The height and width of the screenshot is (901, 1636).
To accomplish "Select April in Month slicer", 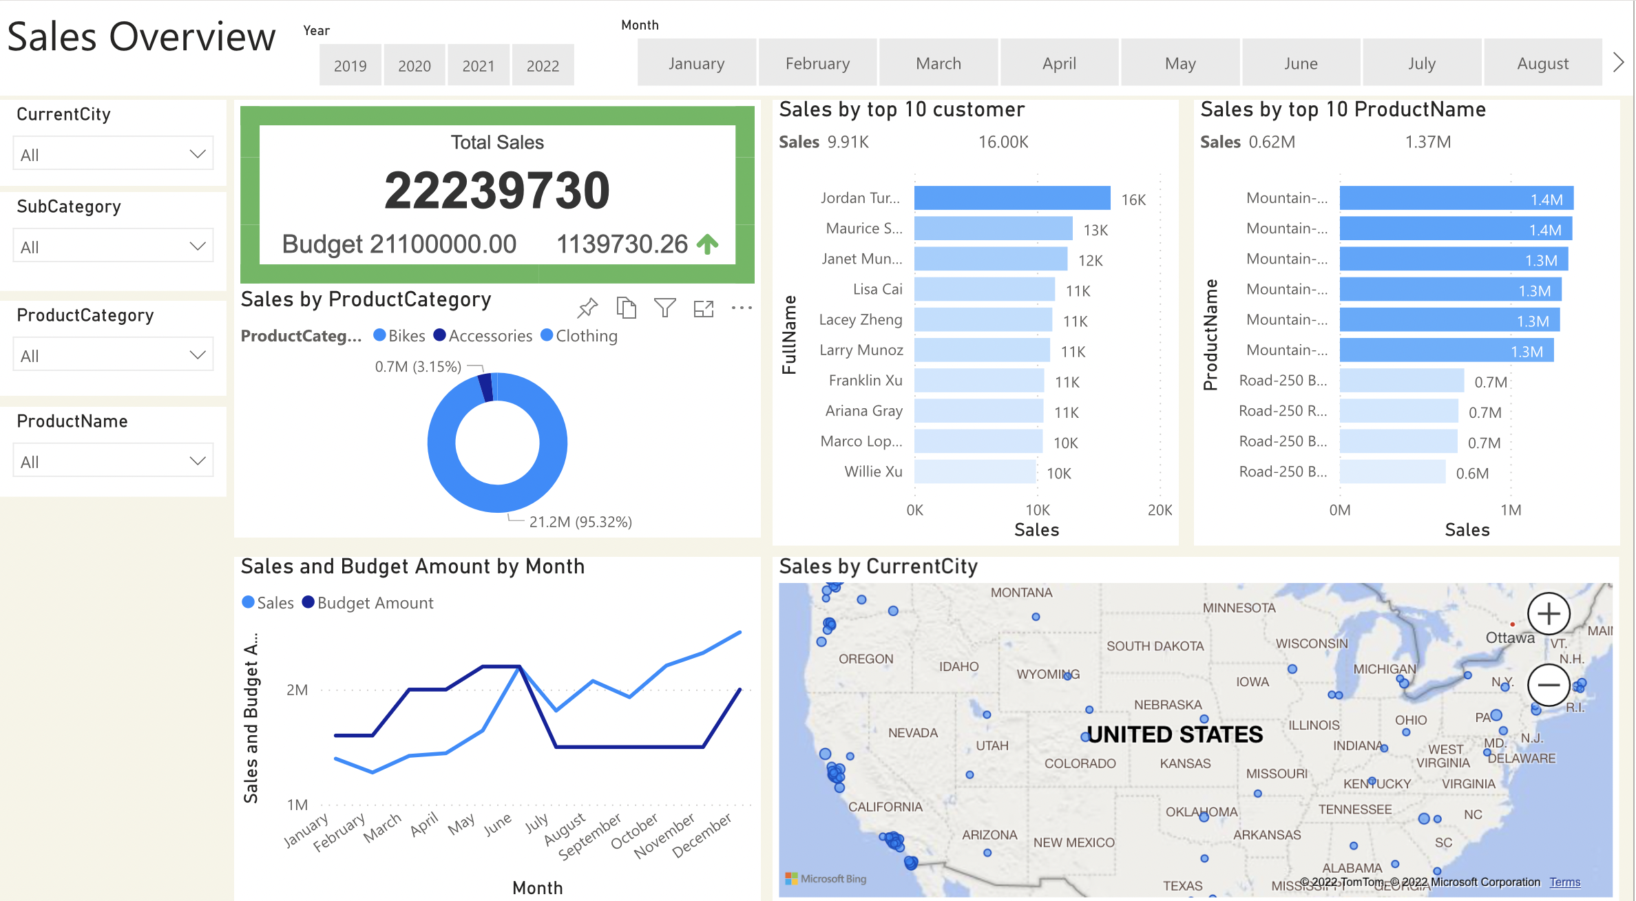I will pyautogui.click(x=1060, y=63).
